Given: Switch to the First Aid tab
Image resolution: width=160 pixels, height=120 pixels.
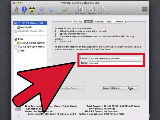Looking at the screenshot, I should [x=78, y=22].
